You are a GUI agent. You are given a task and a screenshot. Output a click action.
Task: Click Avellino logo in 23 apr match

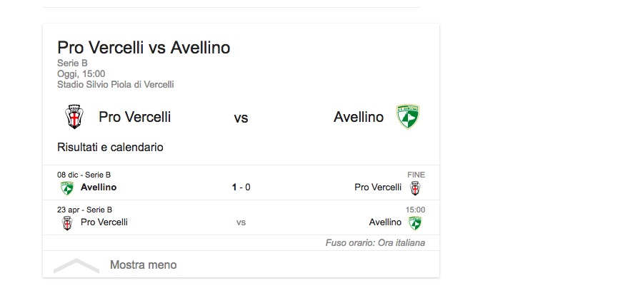(x=415, y=222)
